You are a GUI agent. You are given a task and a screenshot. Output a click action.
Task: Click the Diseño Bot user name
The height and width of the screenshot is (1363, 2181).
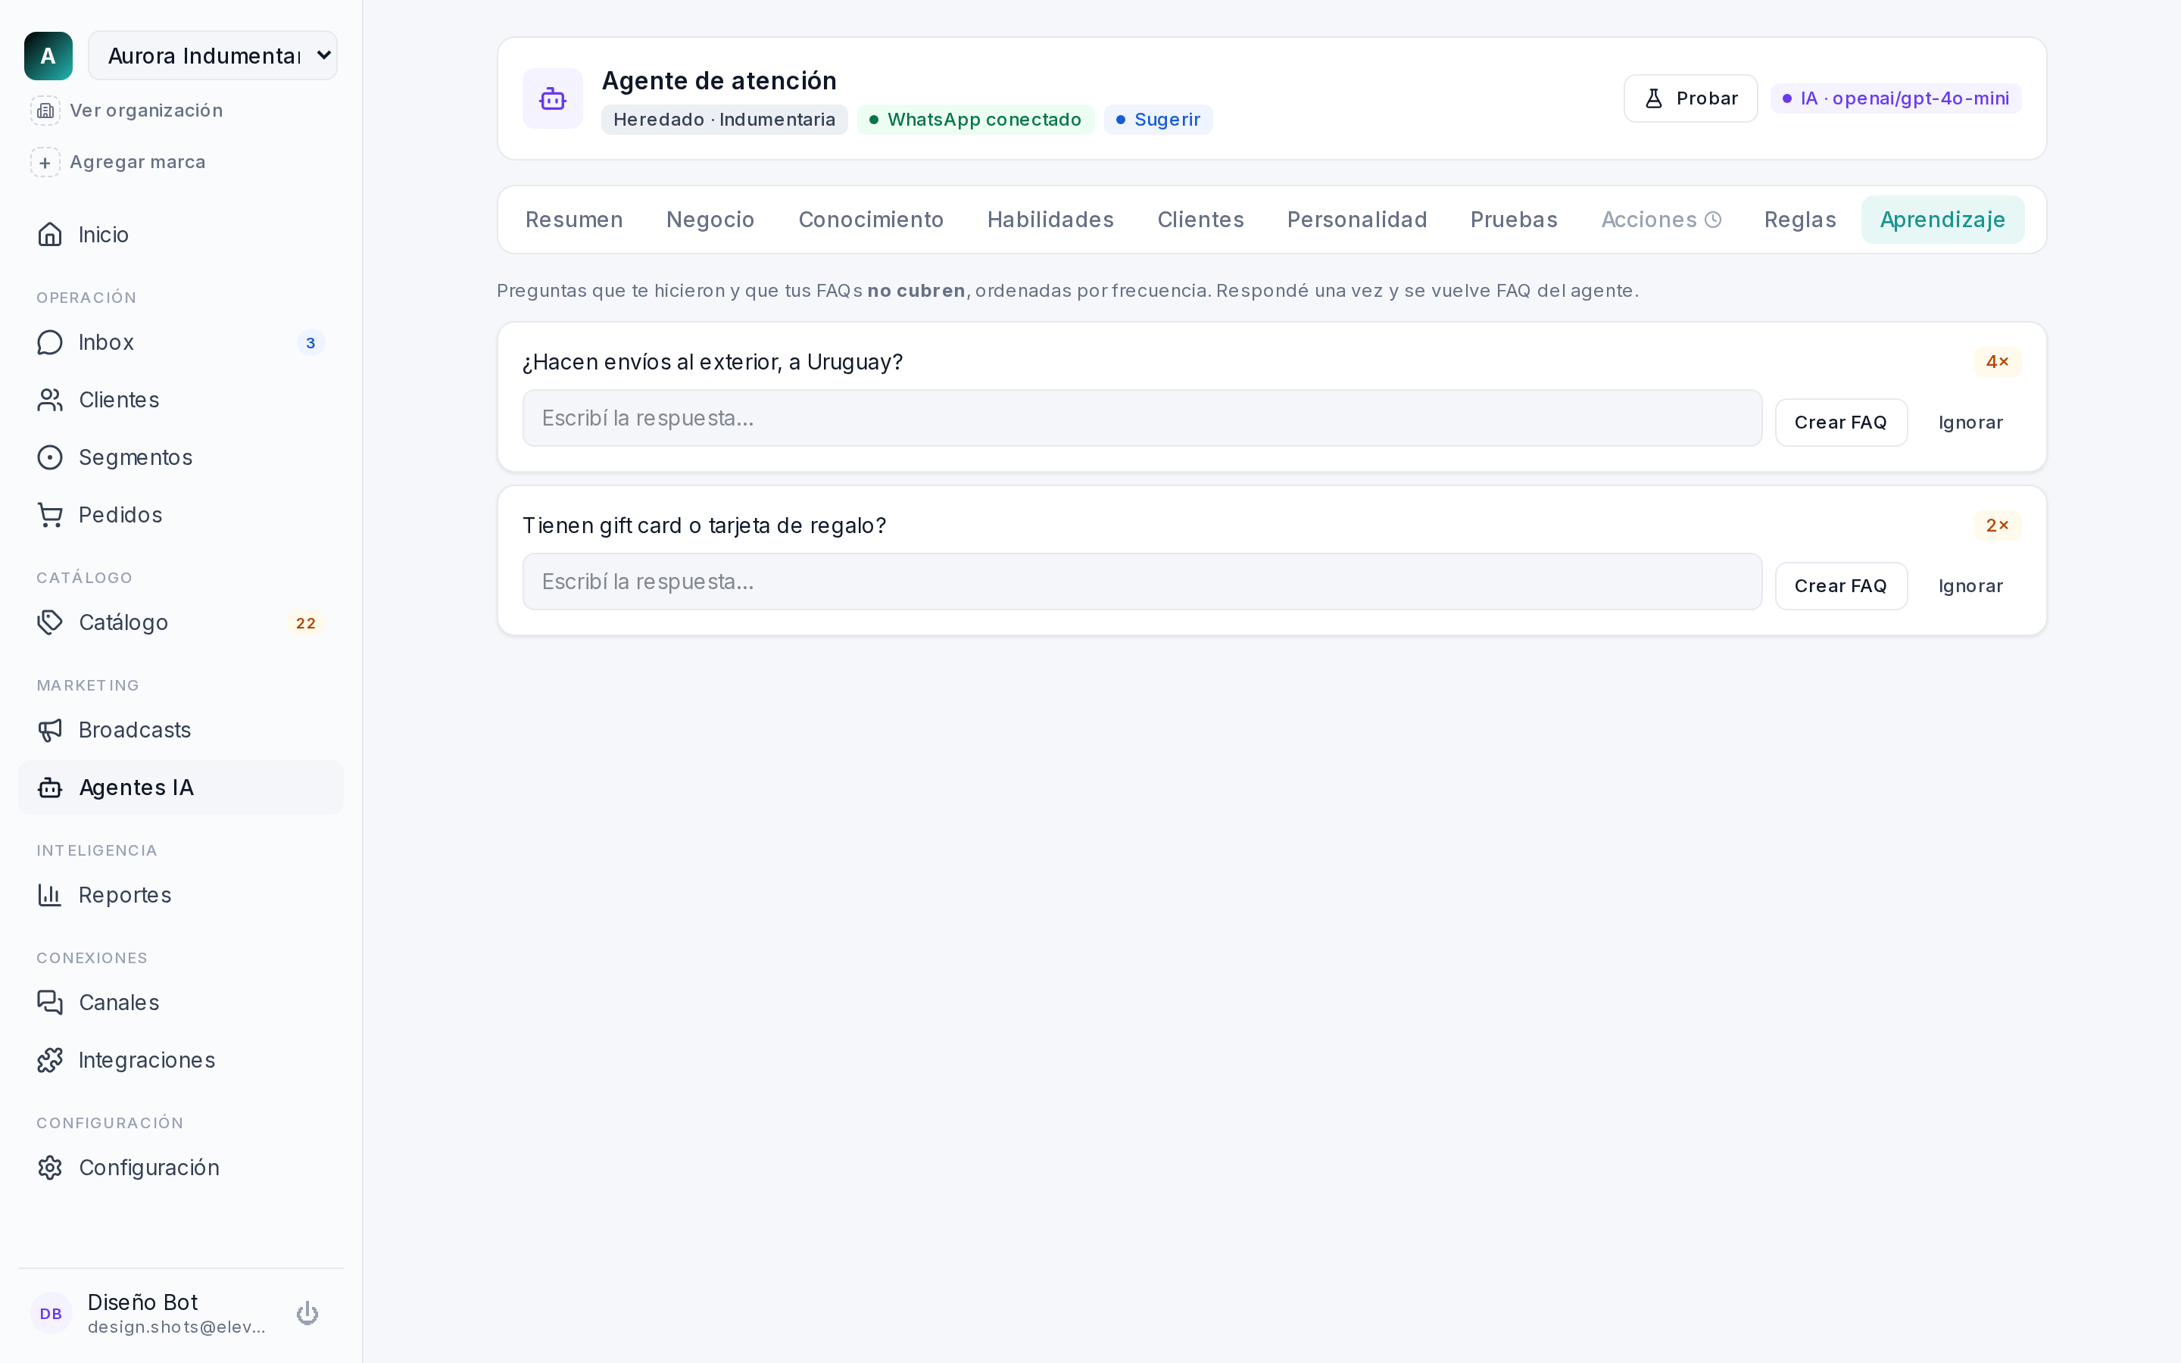point(142,1302)
